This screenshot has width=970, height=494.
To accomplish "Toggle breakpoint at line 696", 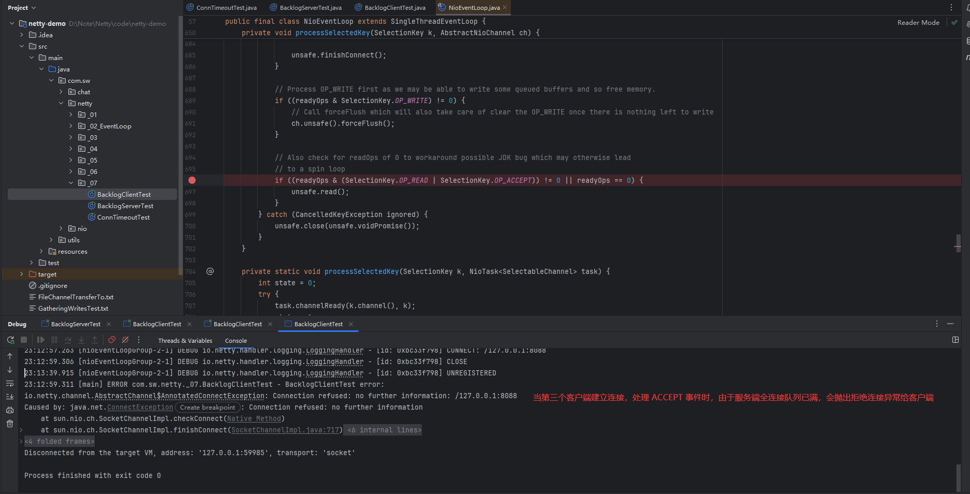I will pyautogui.click(x=192, y=180).
